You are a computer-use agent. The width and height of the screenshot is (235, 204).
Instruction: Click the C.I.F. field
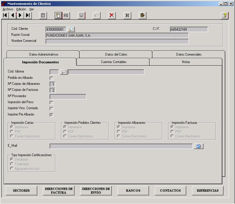click(189, 29)
